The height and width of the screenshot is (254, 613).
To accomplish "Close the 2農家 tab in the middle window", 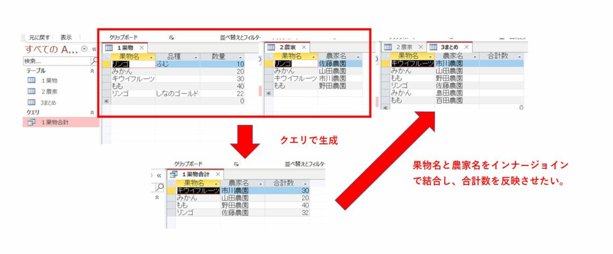I will [304, 48].
